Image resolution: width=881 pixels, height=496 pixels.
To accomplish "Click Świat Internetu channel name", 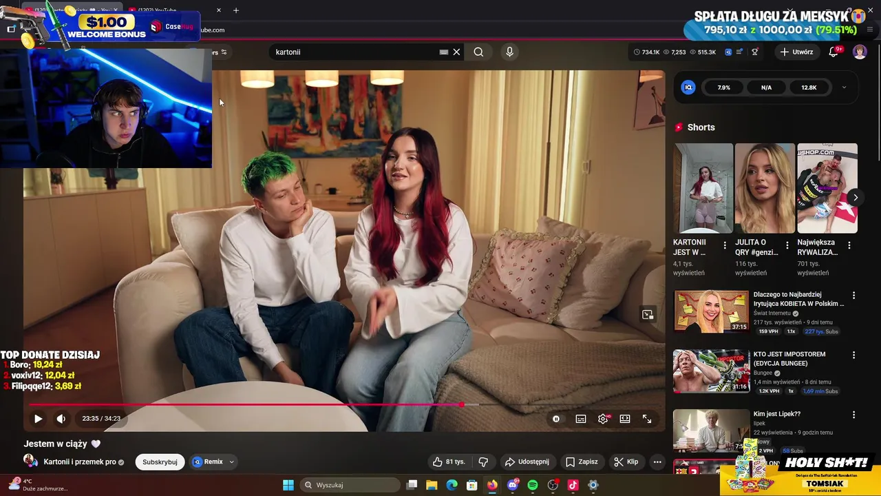I will (772, 313).
